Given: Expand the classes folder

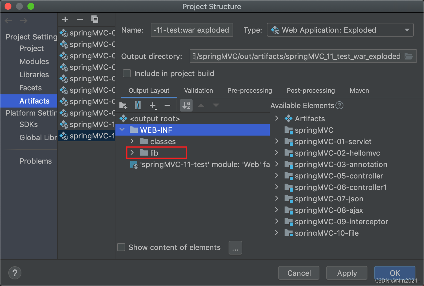Looking at the screenshot, I should [132, 141].
